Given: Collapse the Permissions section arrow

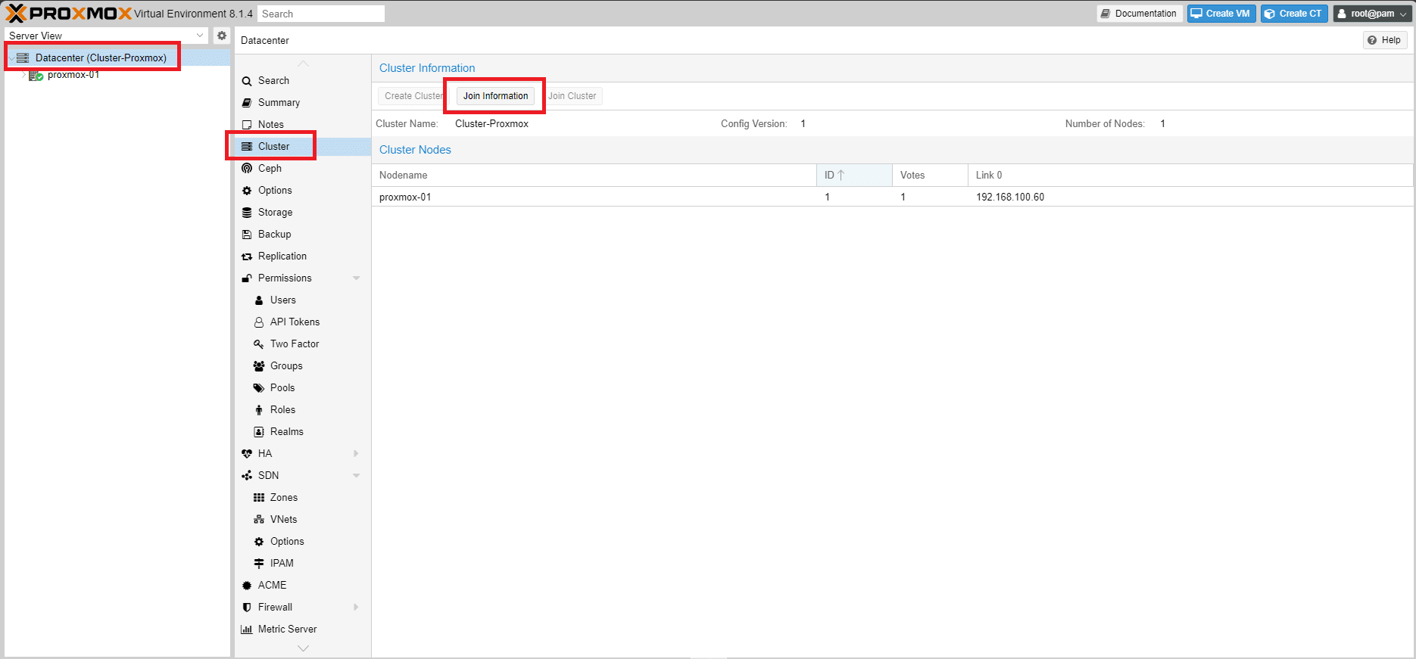Looking at the screenshot, I should pyautogui.click(x=356, y=278).
